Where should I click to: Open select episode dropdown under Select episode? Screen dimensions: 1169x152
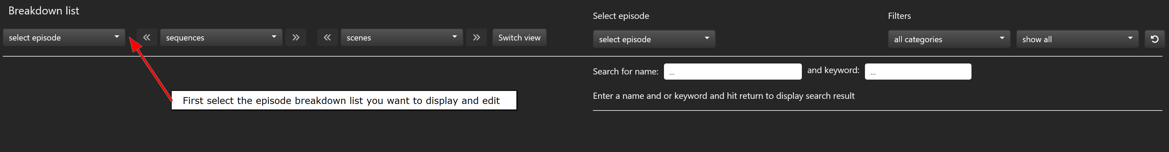654,39
